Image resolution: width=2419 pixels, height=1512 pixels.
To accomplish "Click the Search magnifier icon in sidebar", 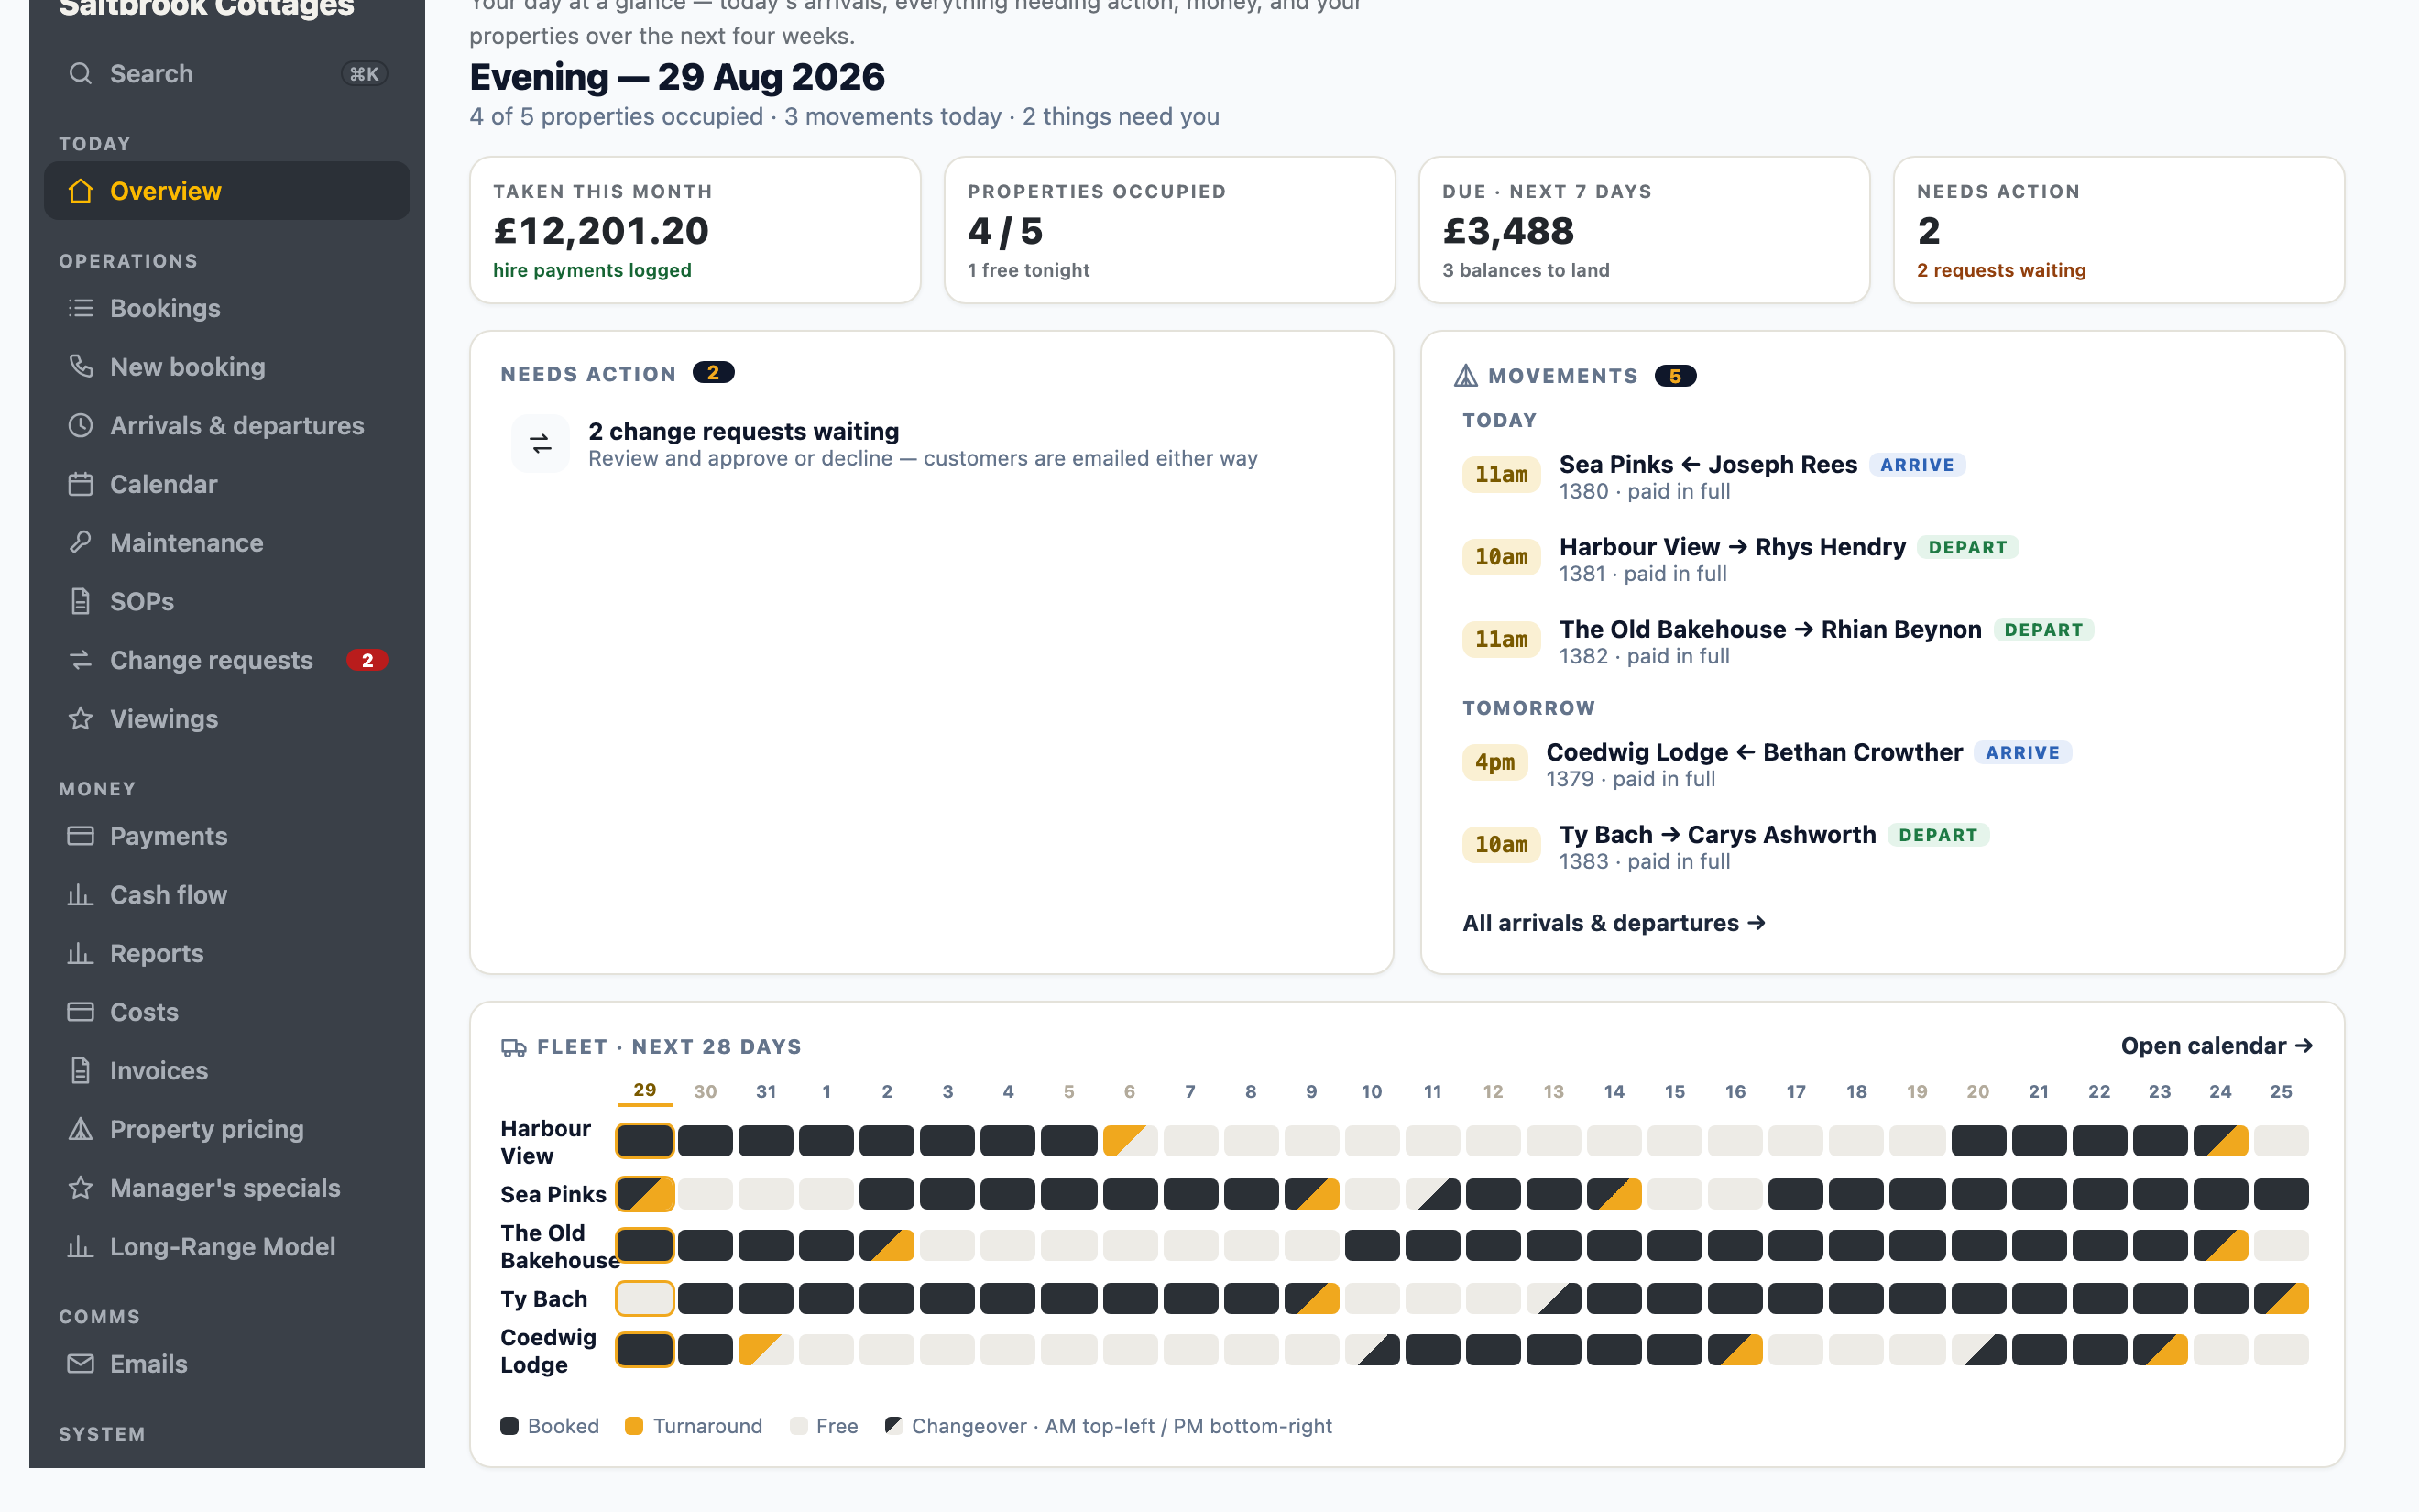I will pyautogui.click(x=80, y=74).
